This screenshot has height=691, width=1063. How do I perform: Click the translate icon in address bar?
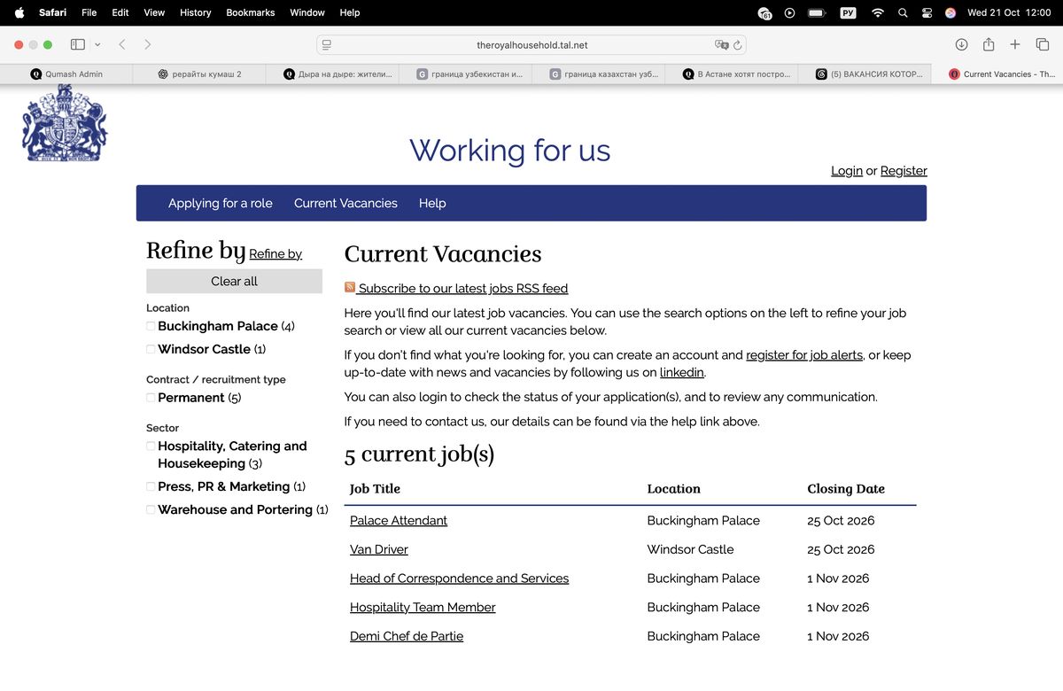click(722, 44)
